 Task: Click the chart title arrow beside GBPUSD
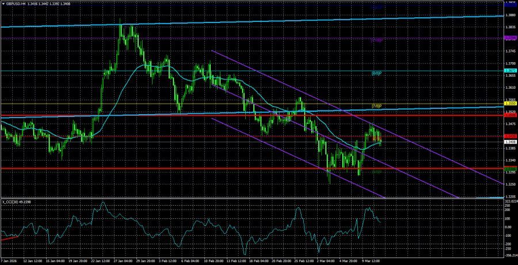3,3
